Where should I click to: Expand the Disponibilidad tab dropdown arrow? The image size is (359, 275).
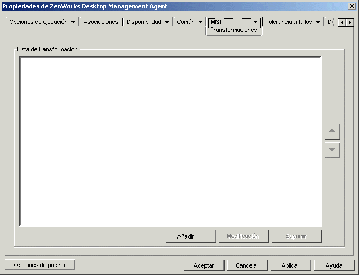coord(167,22)
